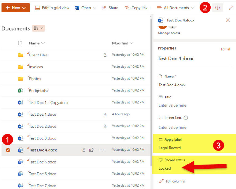236x189 pixels.
Task: Expand the Documents library view switcher
Action: (x=38, y=28)
